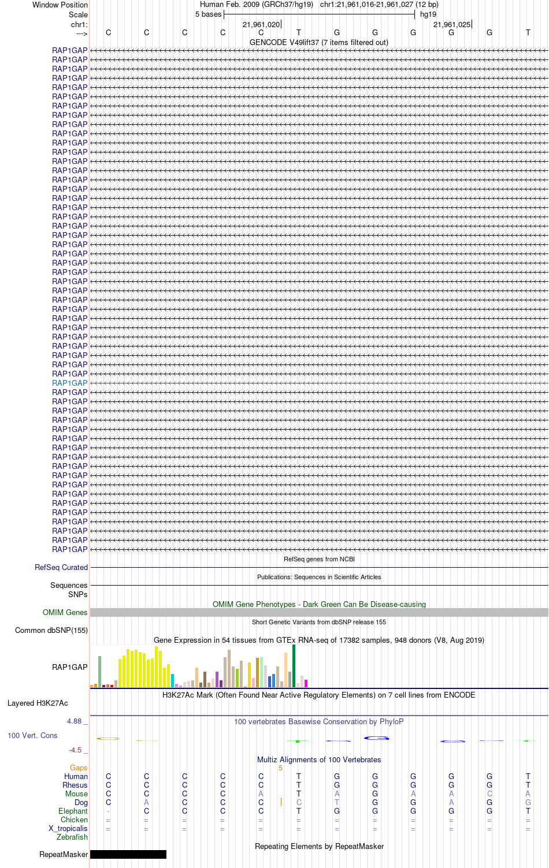This screenshot has height=868, width=549.
Task: Click the Sequences track label
Action: click(69, 585)
